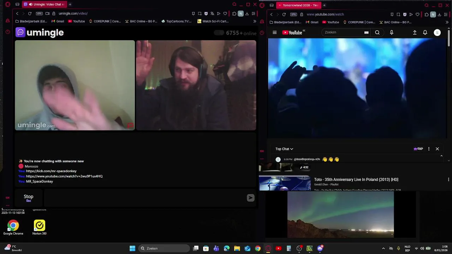Screen dimensions: 452x254
Task: Pin icon in YouTube window toolbar
Action: 392,14
